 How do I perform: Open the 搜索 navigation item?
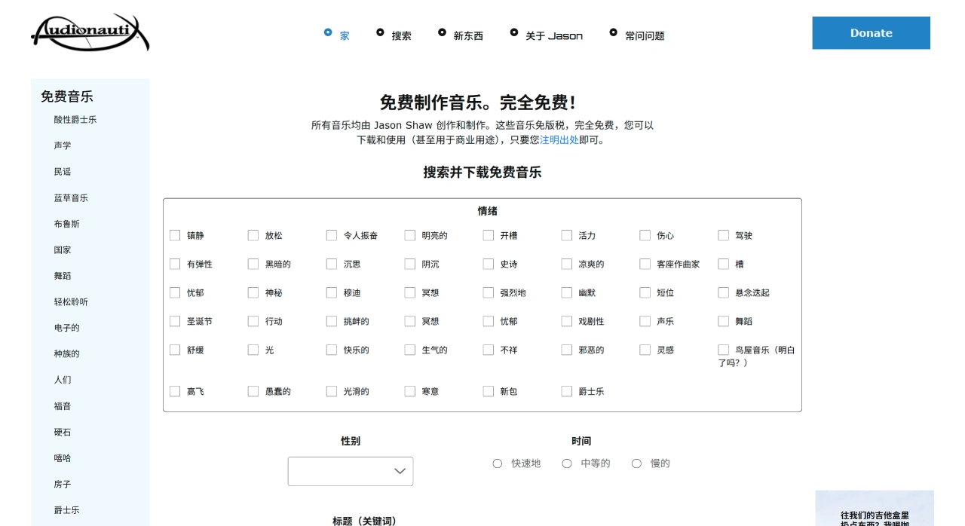pos(401,36)
